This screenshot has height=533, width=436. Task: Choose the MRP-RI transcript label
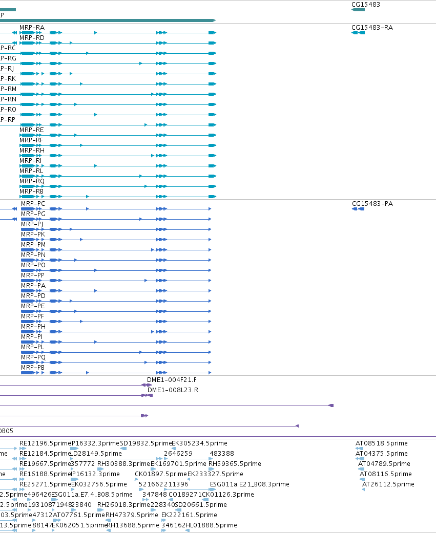[x=31, y=160]
